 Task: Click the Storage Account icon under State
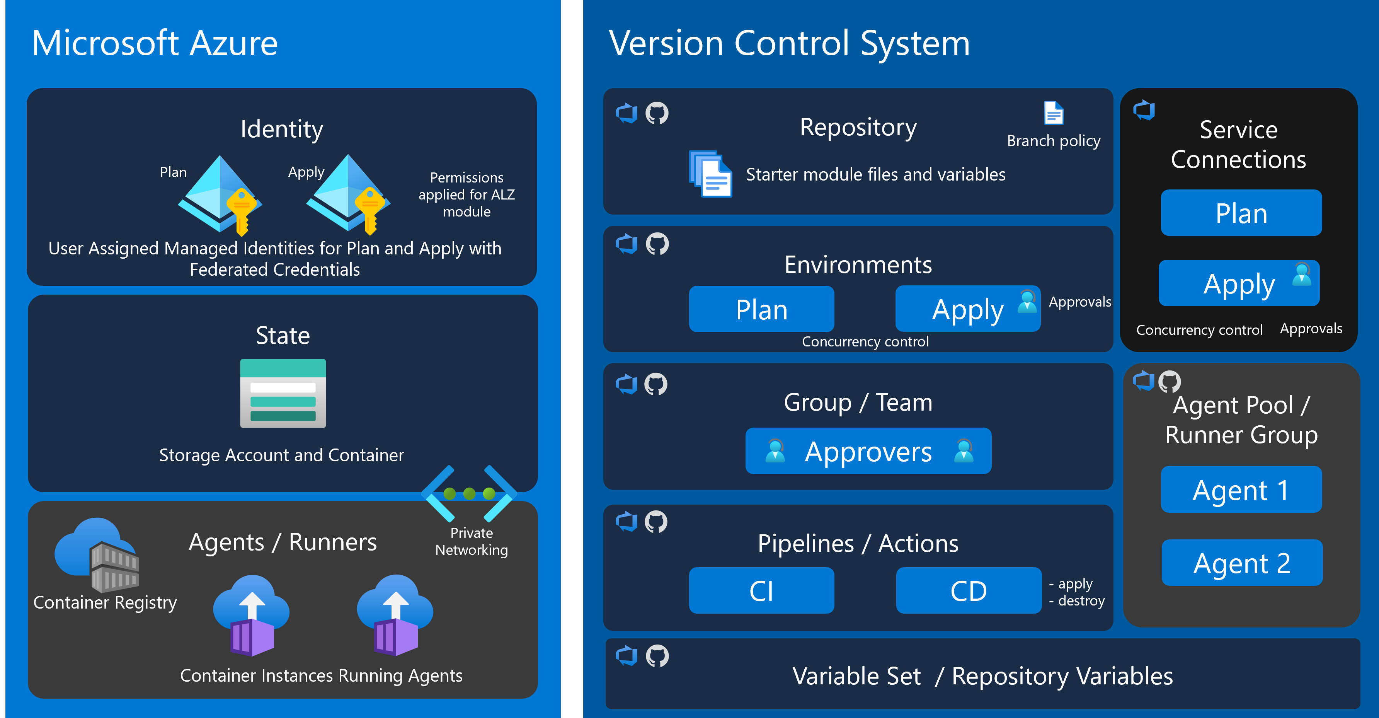tap(283, 394)
